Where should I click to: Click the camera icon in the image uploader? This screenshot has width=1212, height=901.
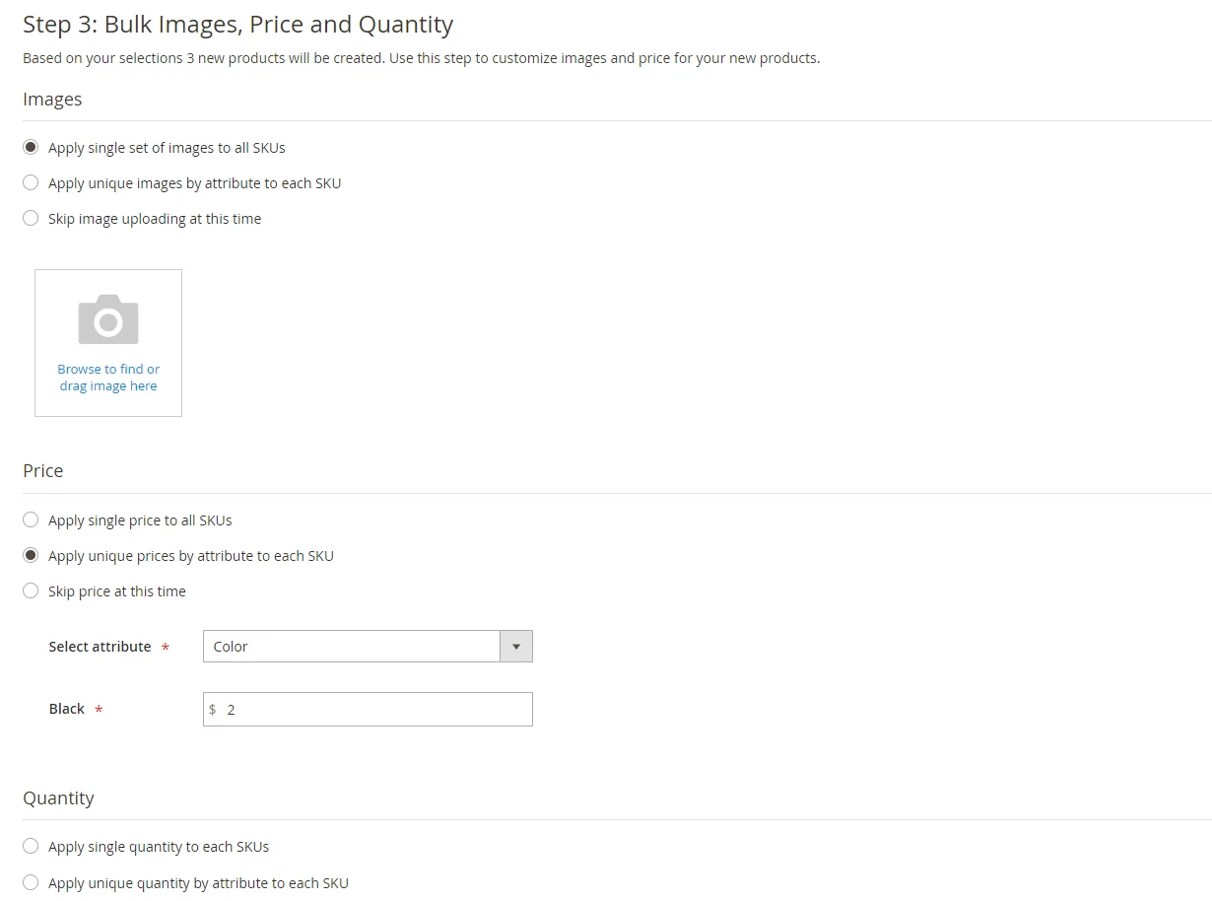point(108,317)
